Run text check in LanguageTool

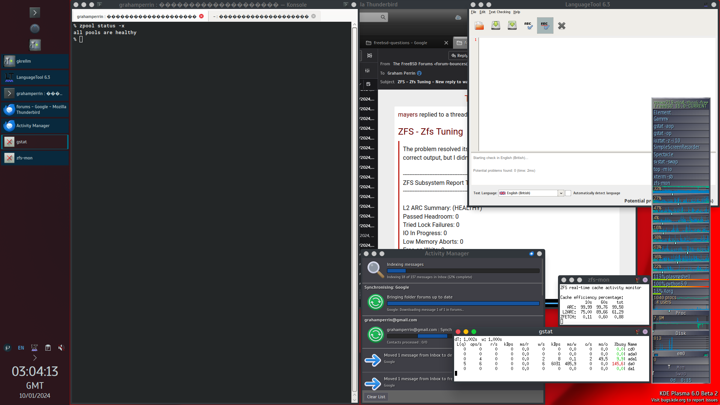pos(529,25)
